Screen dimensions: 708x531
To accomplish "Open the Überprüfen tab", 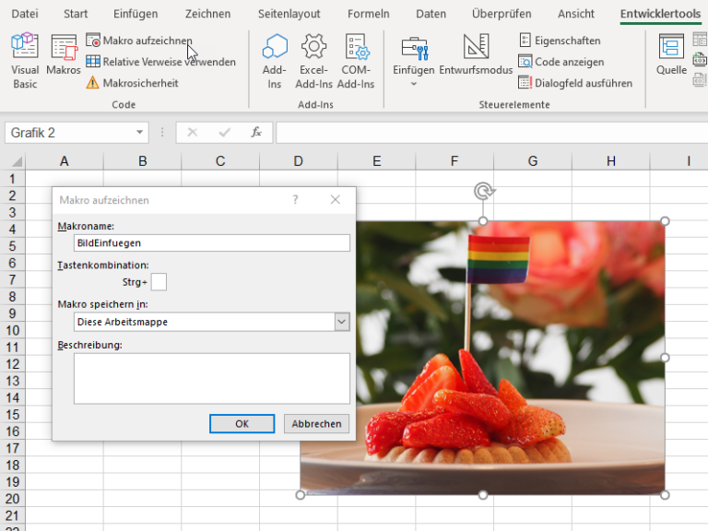I will coord(501,14).
